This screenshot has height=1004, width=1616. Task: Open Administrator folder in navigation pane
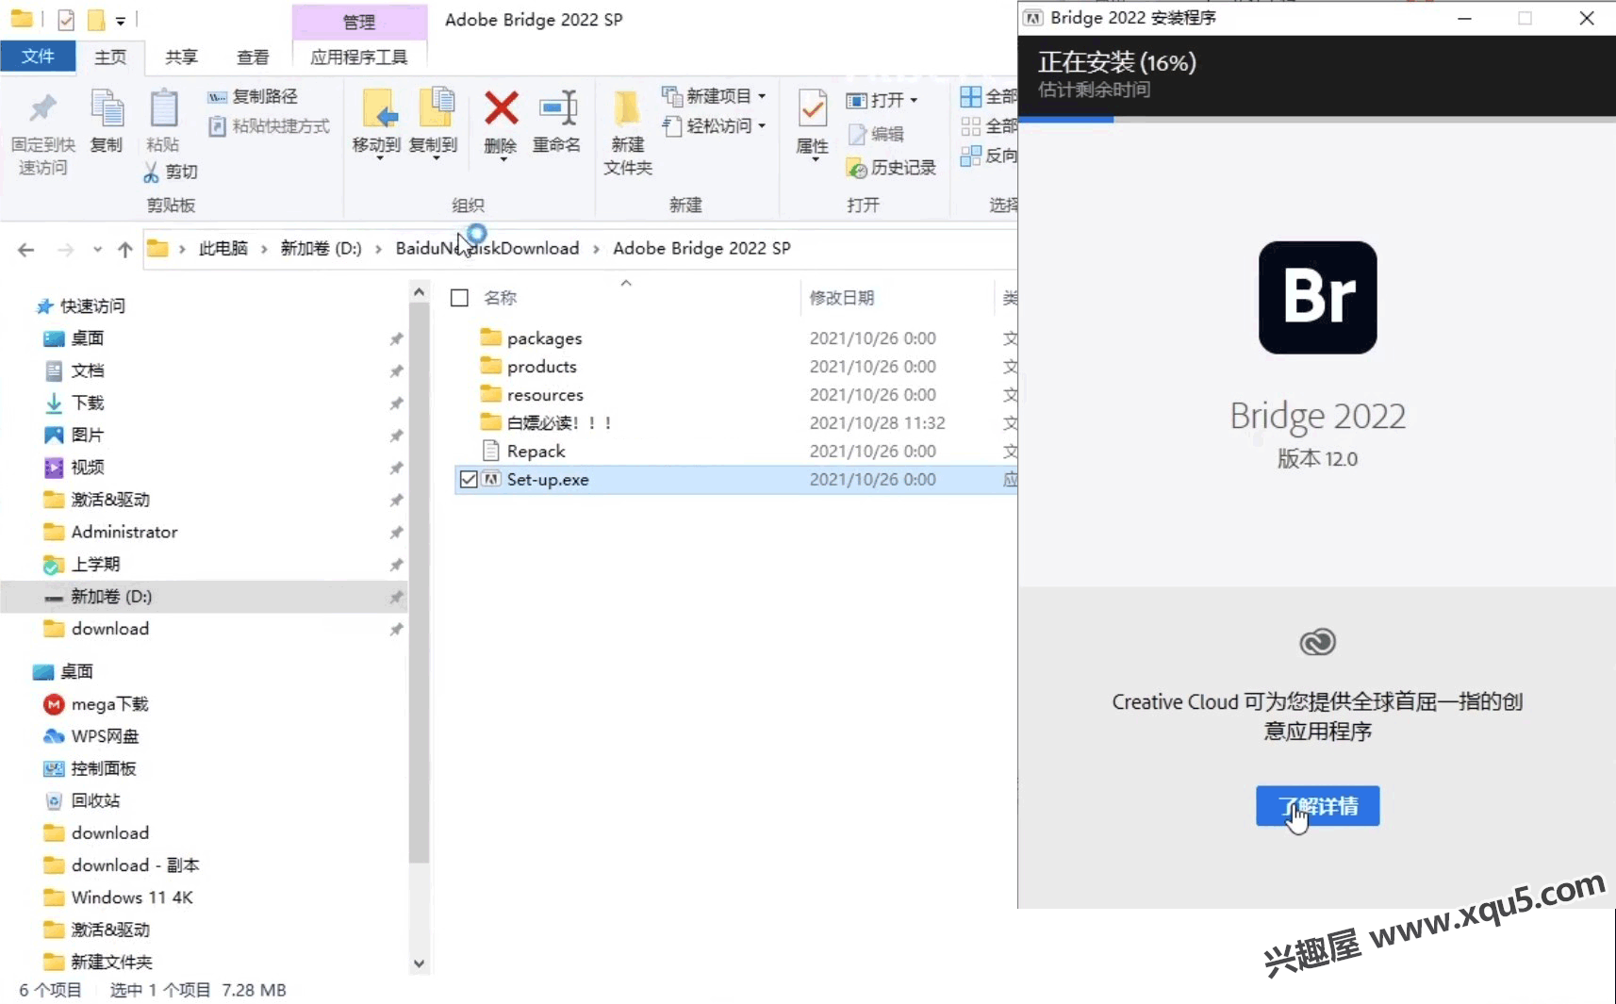(x=124, y=533)
